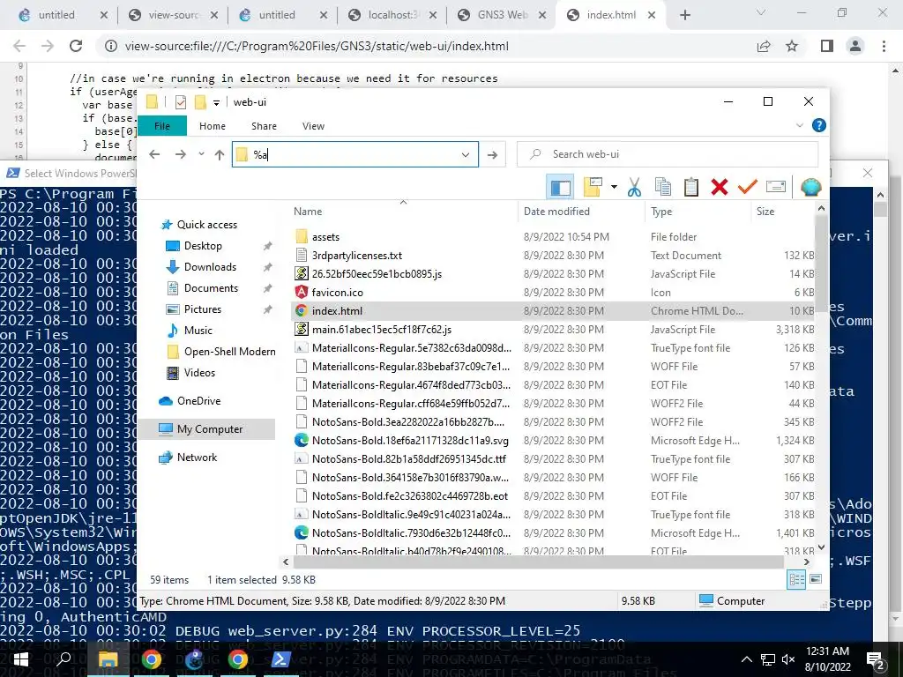Viewport: 903px width, 677px height.
Task: Click the globe shell icon in Explorer toolbar
Action: pos(811,187)
